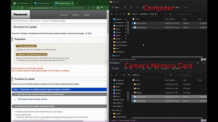Click horizontal scrollbar in LUMIX file list

point(167,118)
